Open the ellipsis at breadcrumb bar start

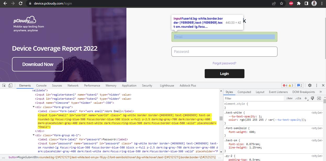coord(4,157)
